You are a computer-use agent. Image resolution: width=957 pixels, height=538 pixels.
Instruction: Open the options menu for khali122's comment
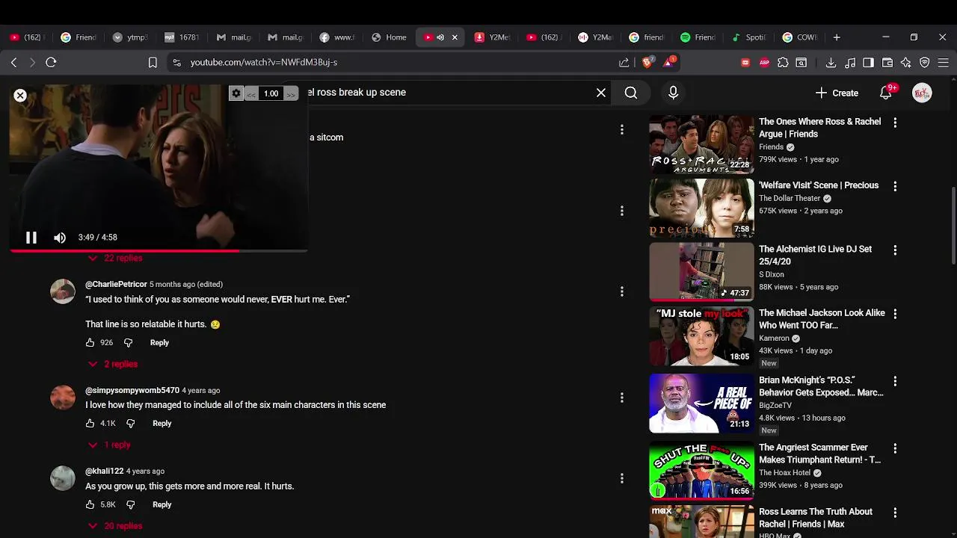621,478
